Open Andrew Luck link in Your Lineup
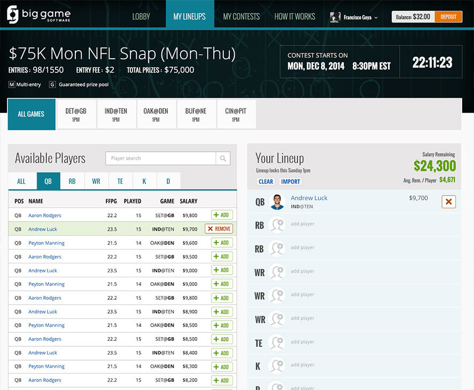The image size is (474, 390). click(x=309, y=198)
